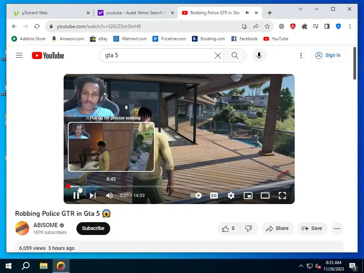Open ABISOME channel name link

click(x=46, y=225)
